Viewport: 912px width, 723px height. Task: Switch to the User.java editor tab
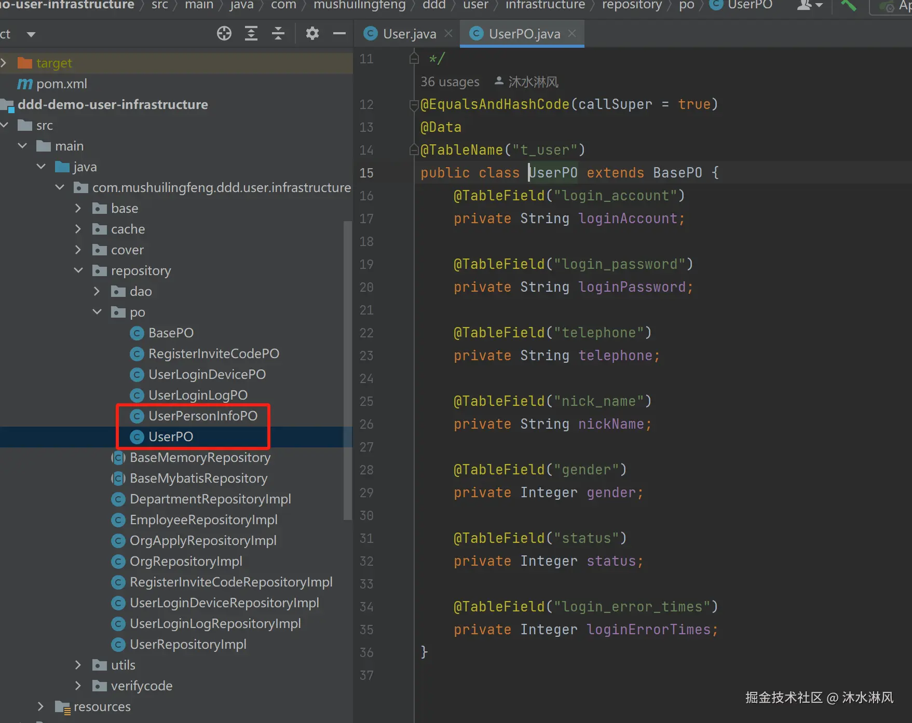(409, 34)
